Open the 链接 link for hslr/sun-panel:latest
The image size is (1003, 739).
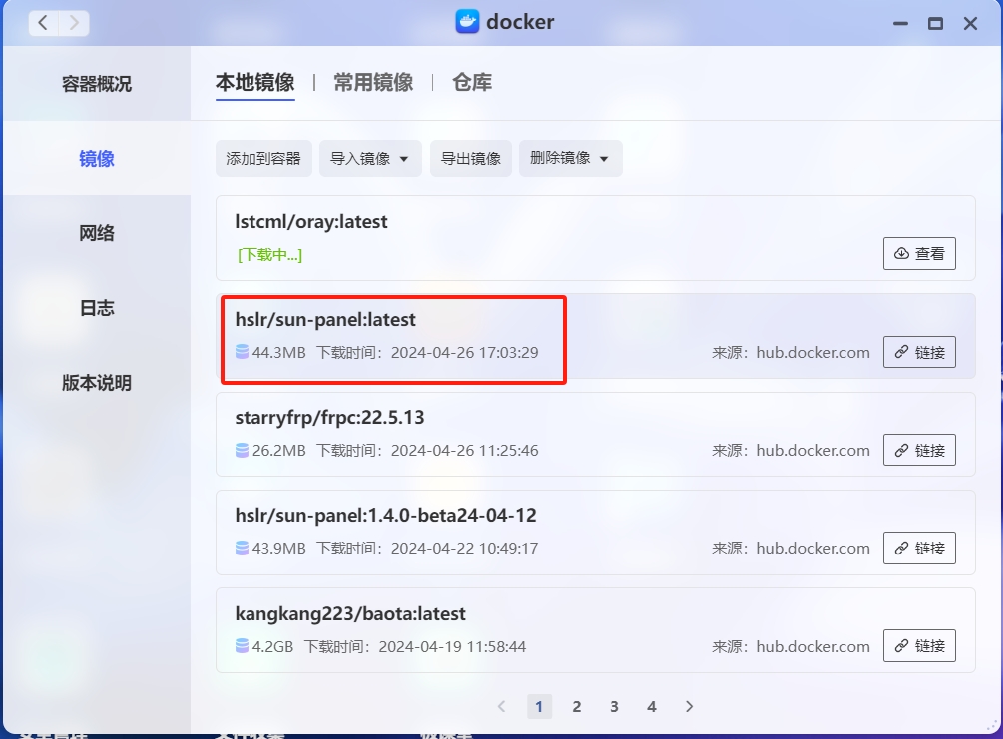(919, 352)
